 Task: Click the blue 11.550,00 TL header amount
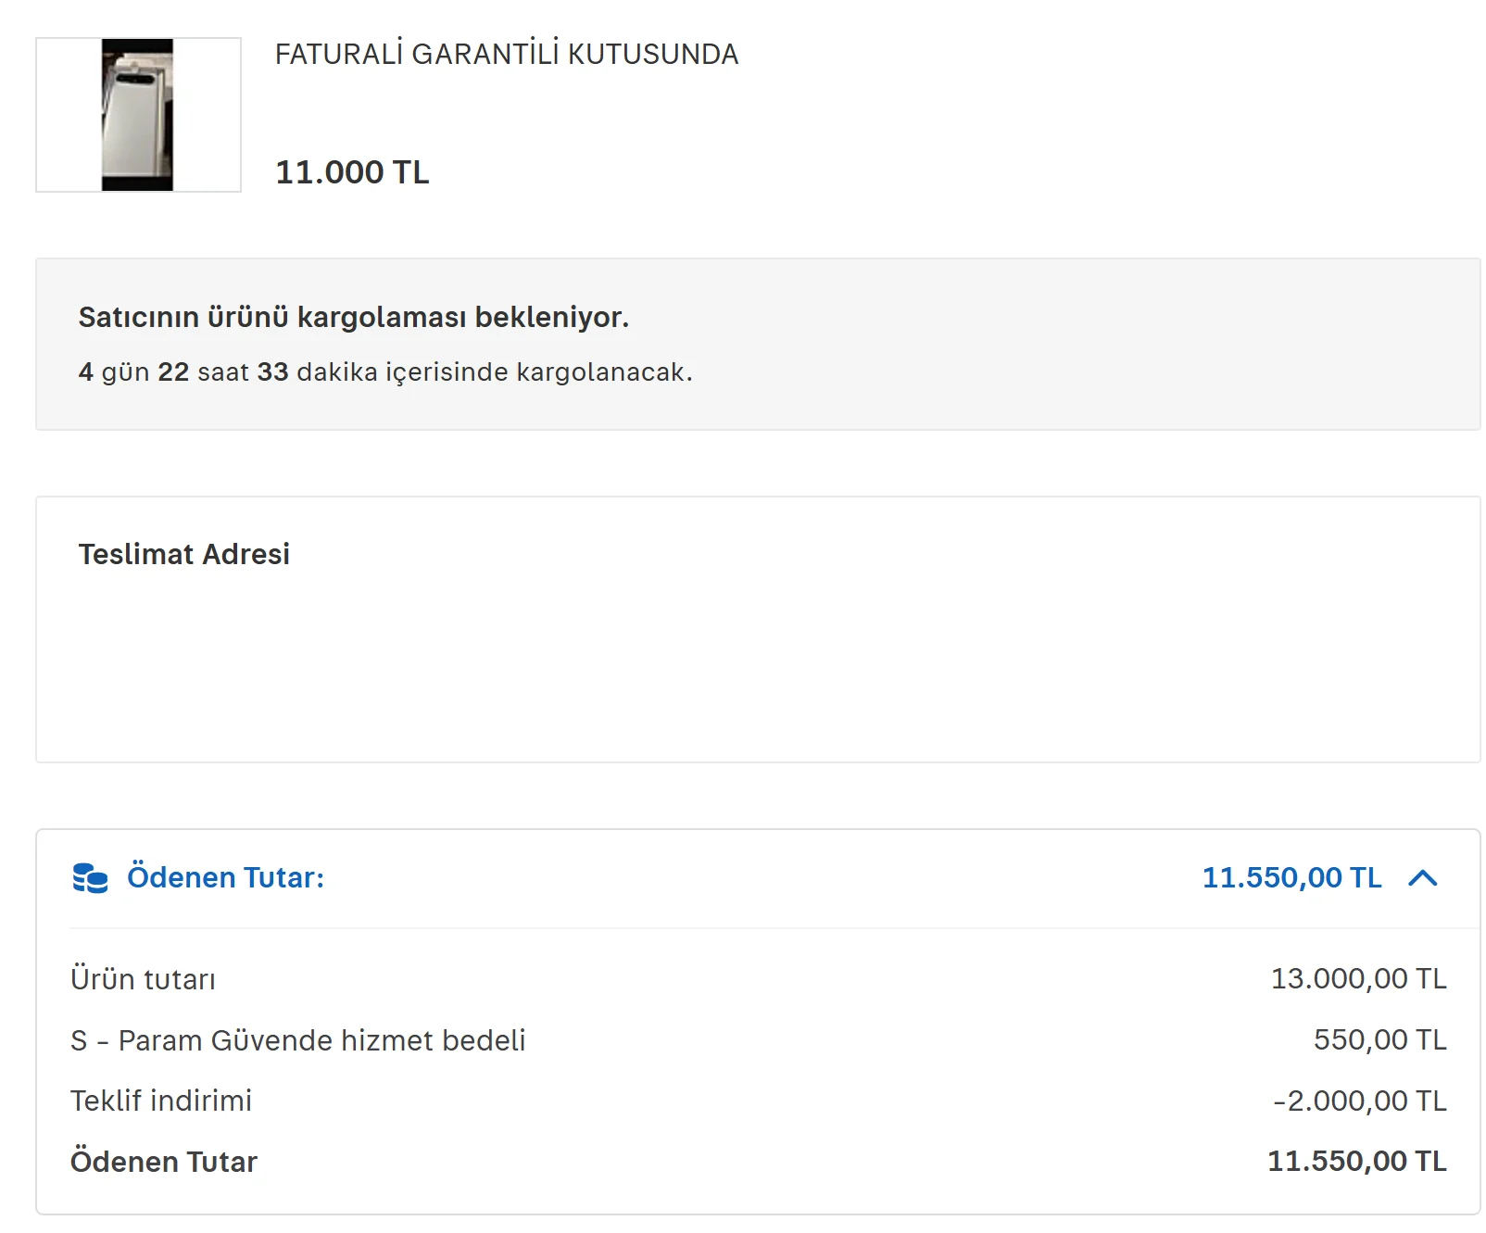(x=1291, y=877)
